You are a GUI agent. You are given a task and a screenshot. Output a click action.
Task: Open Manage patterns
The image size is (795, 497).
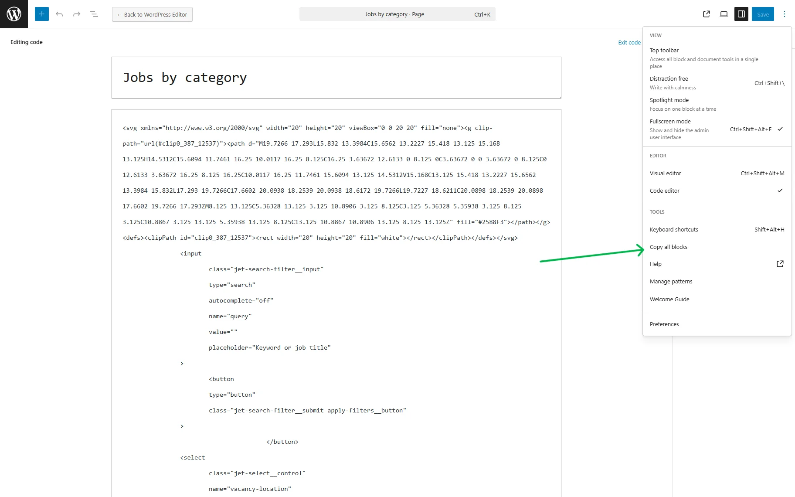tap(717, 281)
